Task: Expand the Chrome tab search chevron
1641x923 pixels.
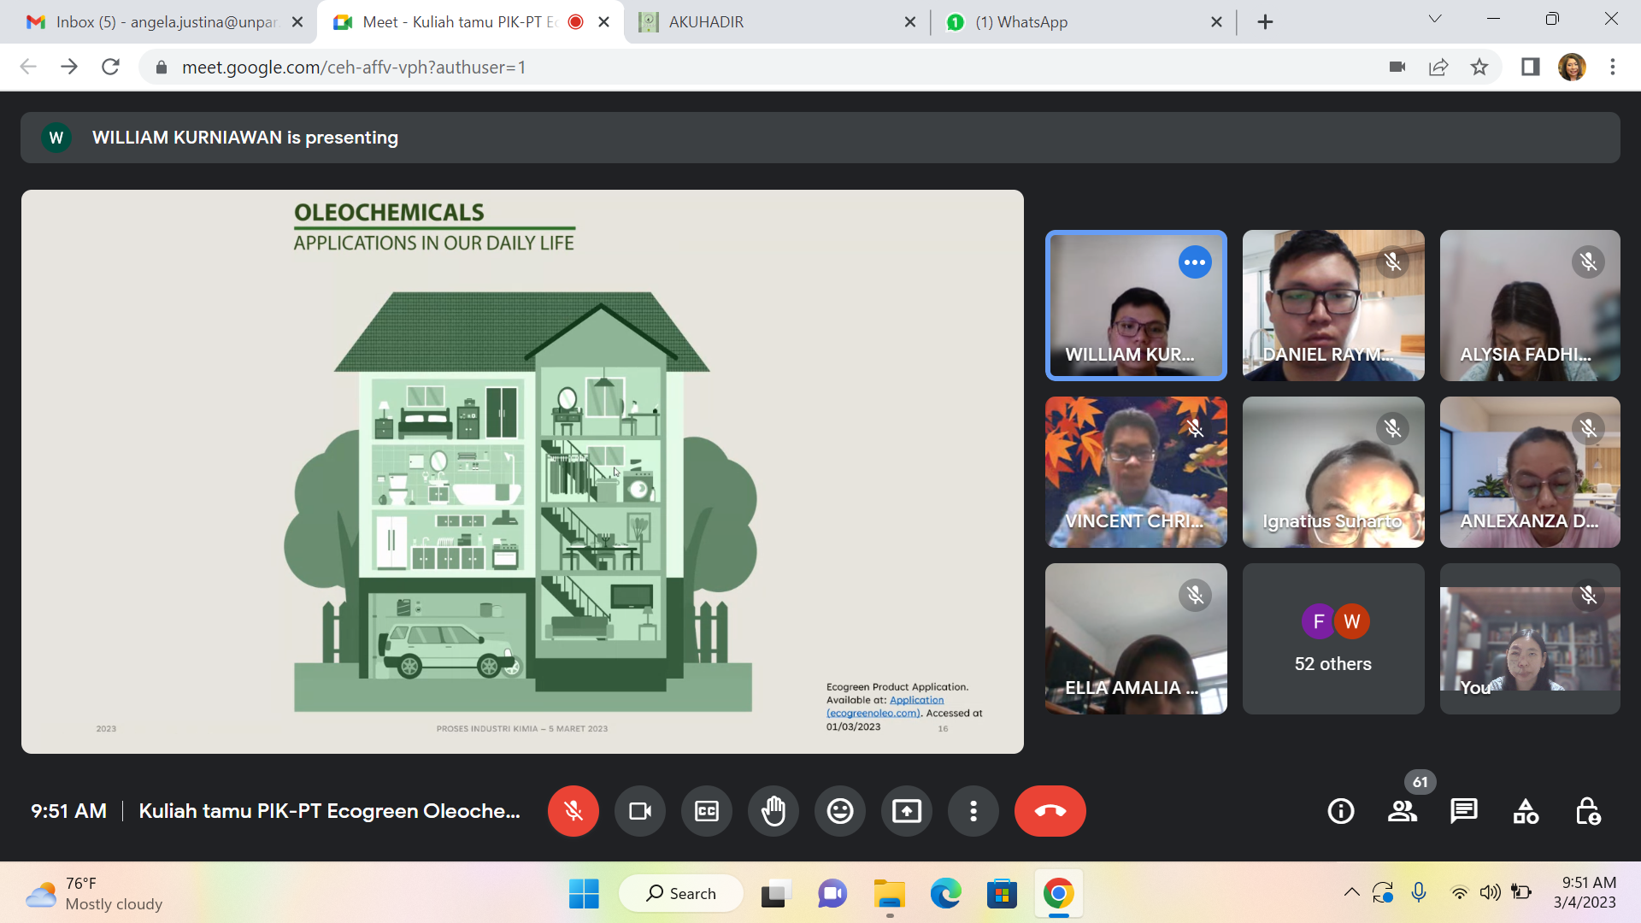Action: pyautogui.click(x=1435, y=19)
